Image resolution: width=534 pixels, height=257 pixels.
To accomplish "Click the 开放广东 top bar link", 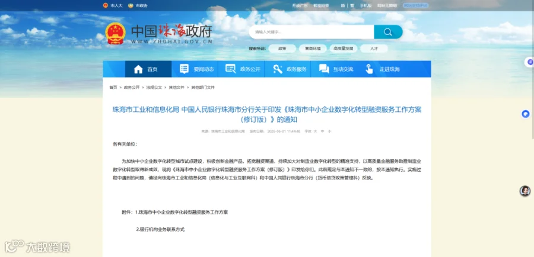I will tap(300, 5).
